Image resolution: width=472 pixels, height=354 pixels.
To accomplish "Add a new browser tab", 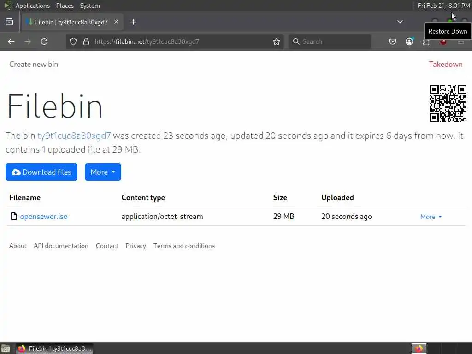I will point(133,22).
